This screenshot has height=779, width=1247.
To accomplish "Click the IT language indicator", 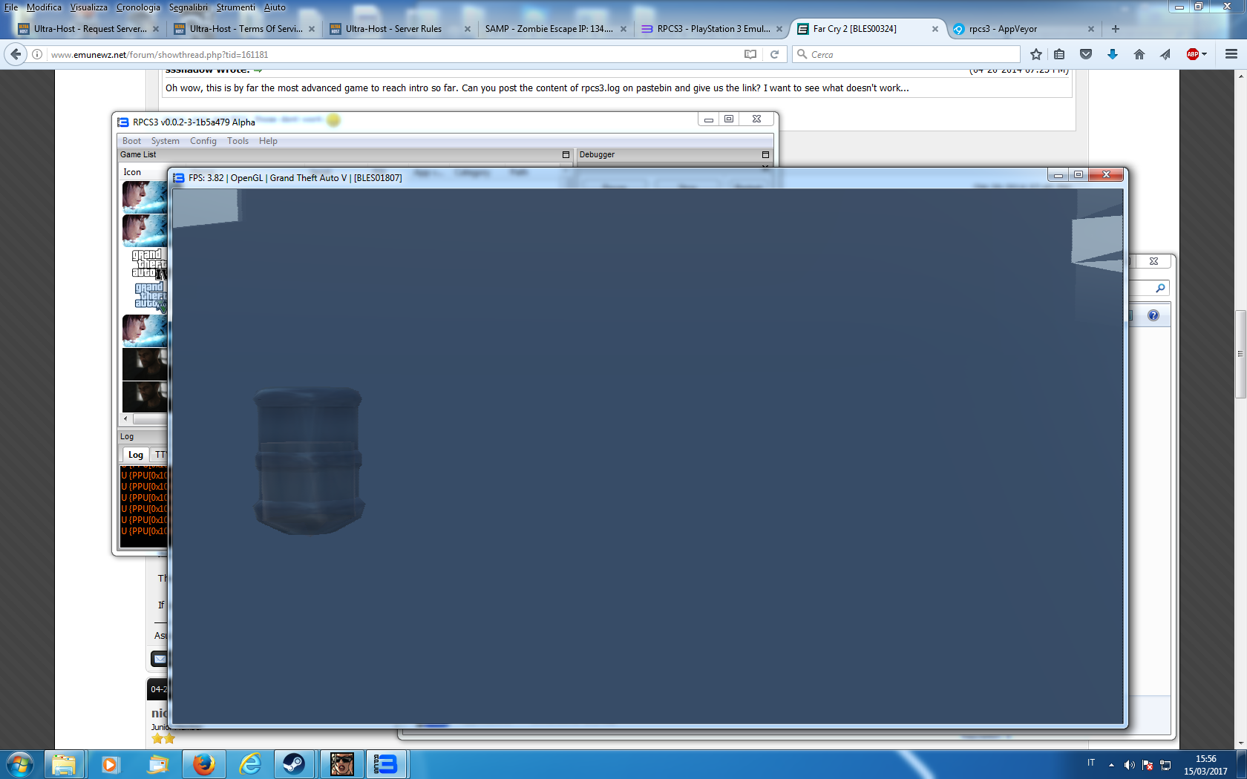I will click(1090, 763).
